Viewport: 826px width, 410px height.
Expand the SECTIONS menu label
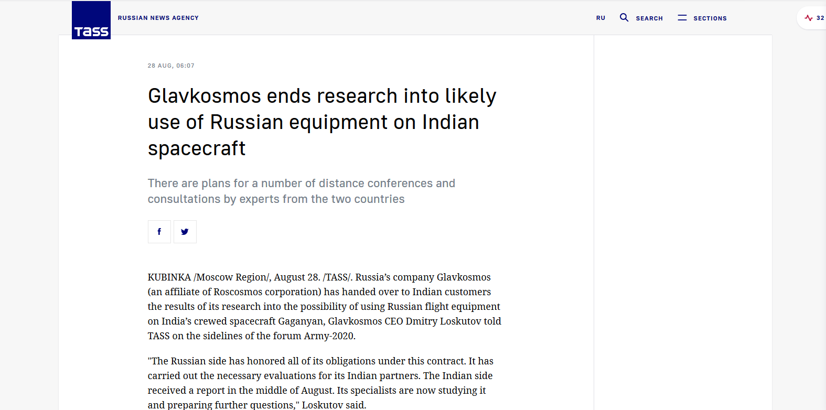coord(710,18)
